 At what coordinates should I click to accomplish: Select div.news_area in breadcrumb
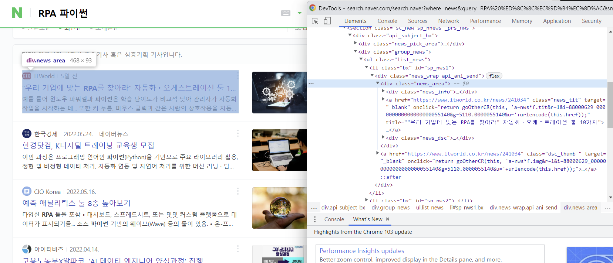point(580,208)
